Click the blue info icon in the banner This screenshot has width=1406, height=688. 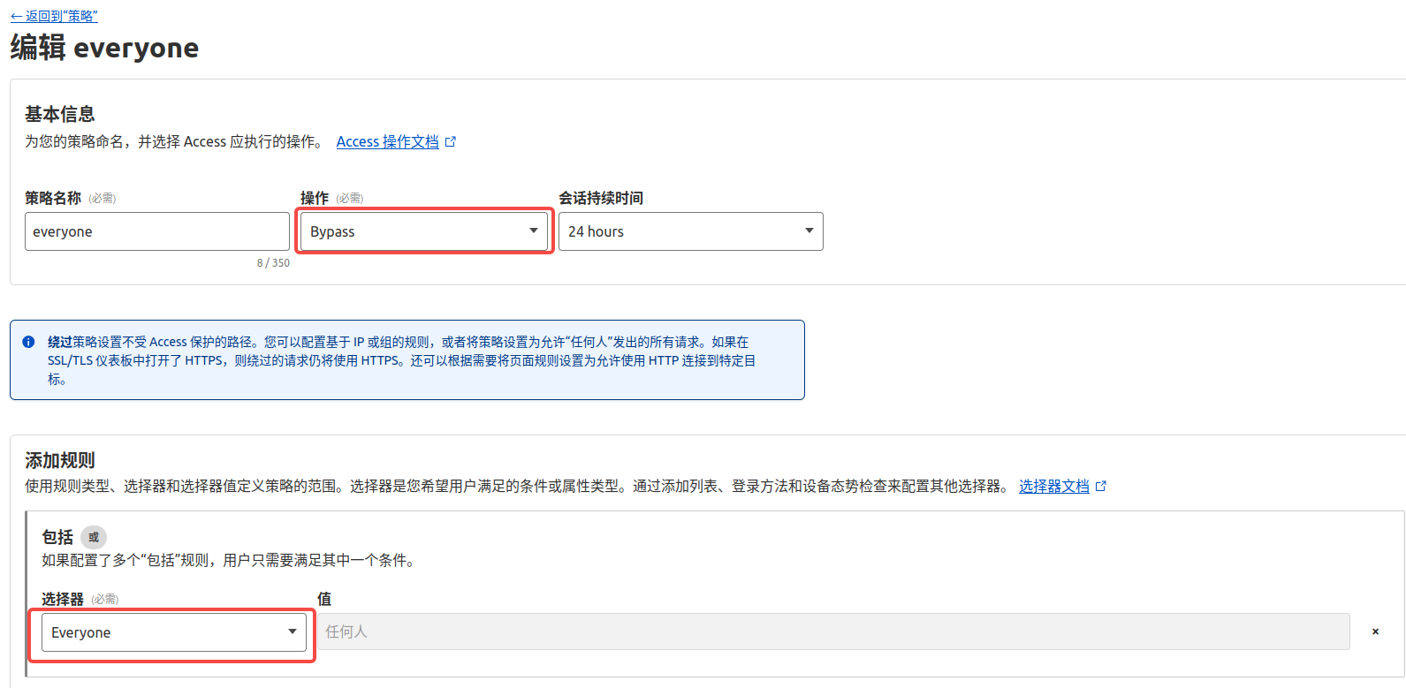click(28, 342)
